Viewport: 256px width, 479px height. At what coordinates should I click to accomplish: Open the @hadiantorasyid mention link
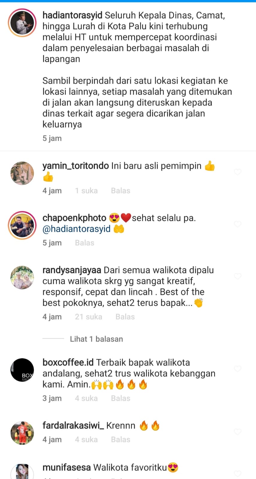[x=77, y=229]
